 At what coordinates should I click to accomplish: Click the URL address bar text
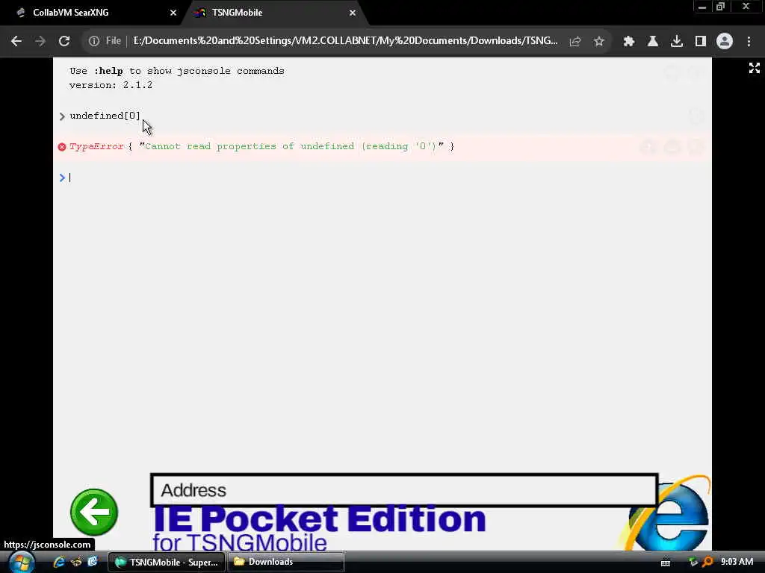(x=345, y=41)
